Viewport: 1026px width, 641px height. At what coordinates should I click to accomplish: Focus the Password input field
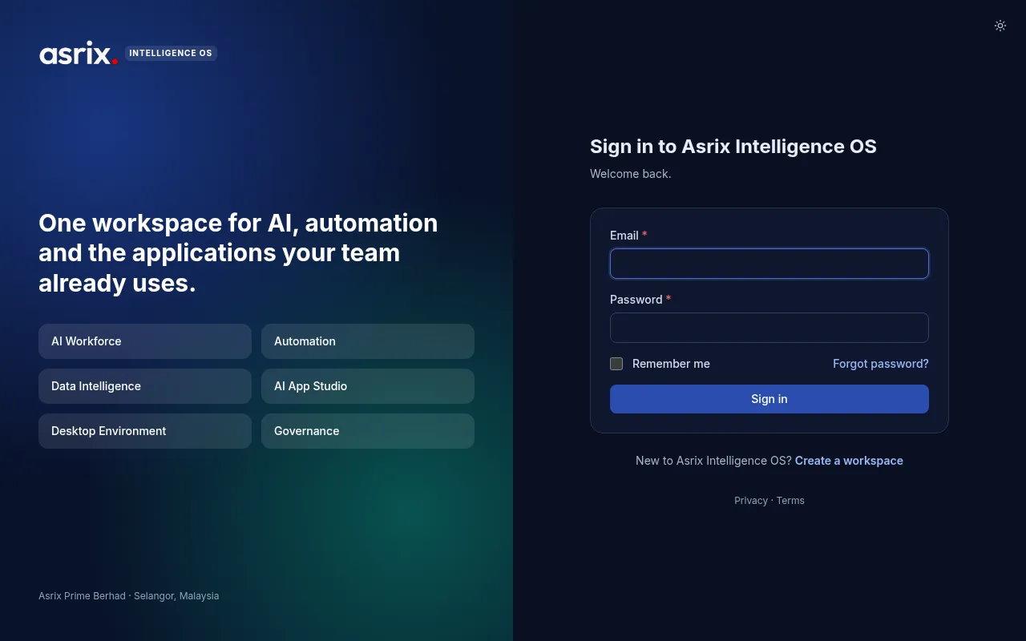point(769,328)
